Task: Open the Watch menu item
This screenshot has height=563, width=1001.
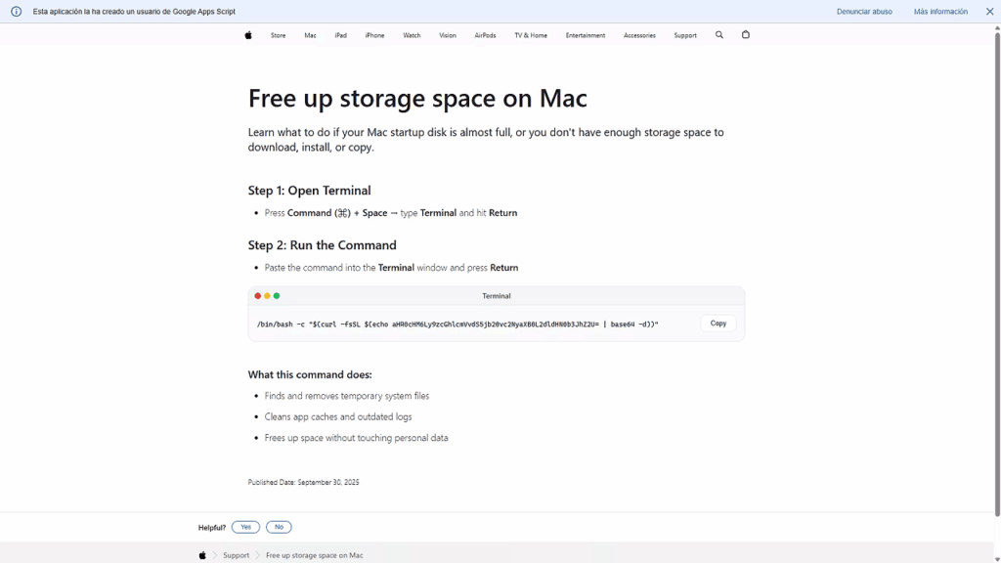Action: point(412,36)
